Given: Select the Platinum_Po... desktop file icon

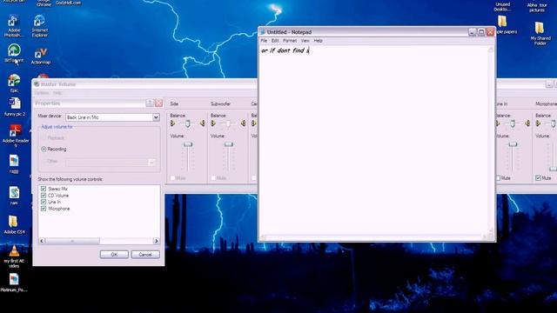Looking at the screenshot, I should click(14, 280).
